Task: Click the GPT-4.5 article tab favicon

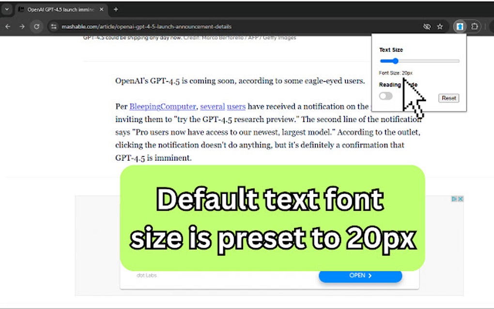Action: click(x=21, y=9)
